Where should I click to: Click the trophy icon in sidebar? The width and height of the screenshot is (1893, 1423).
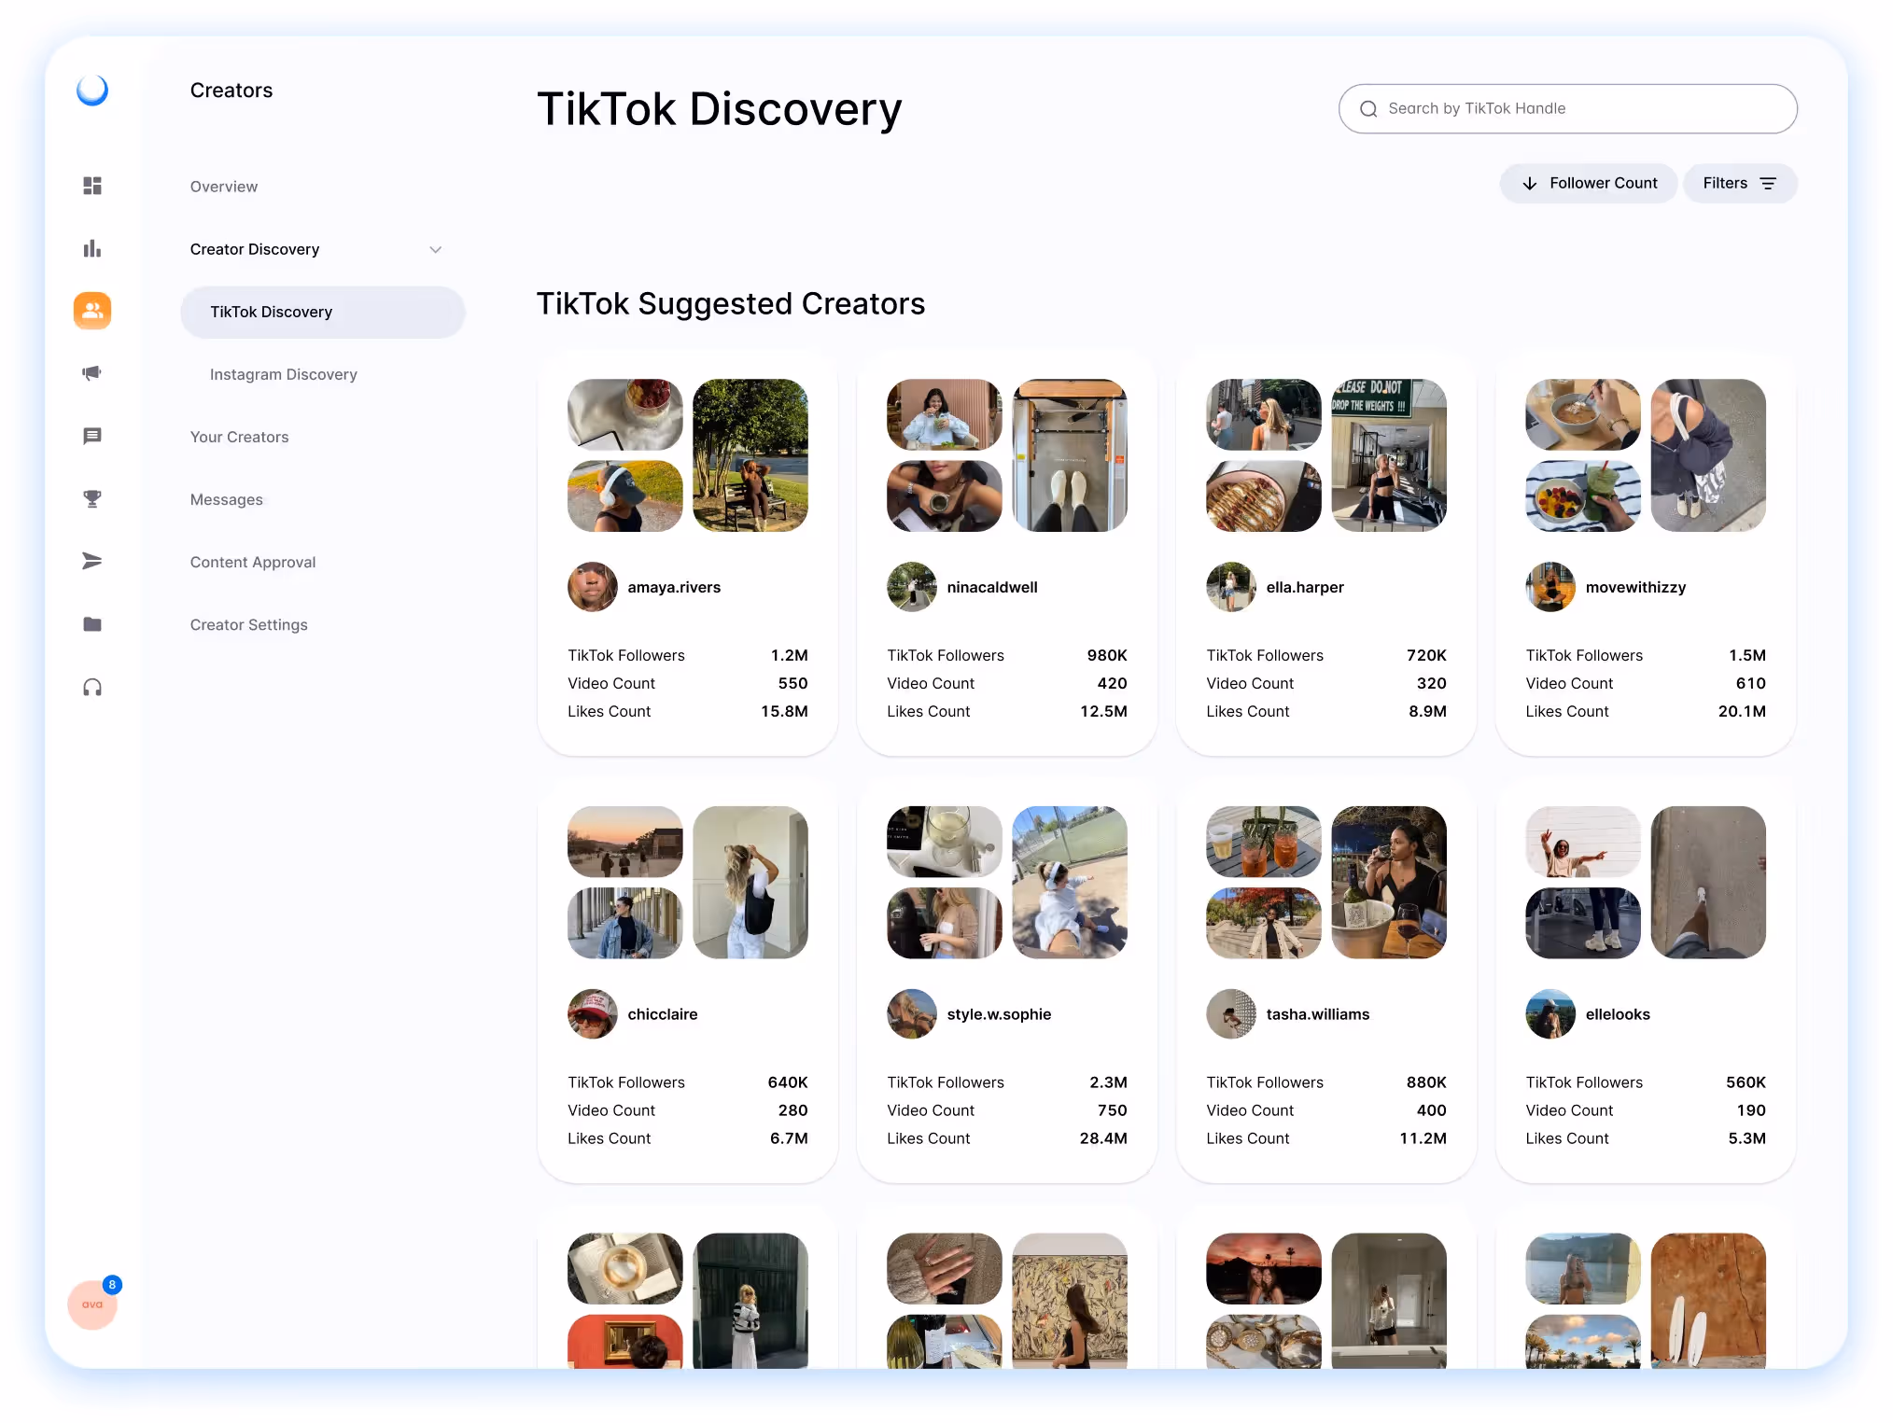tap(91, 498)
